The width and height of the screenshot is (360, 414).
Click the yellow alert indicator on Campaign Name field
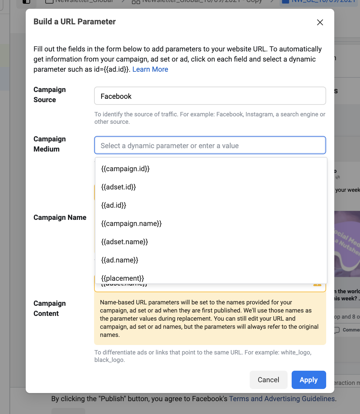click(x=317, y=285)
